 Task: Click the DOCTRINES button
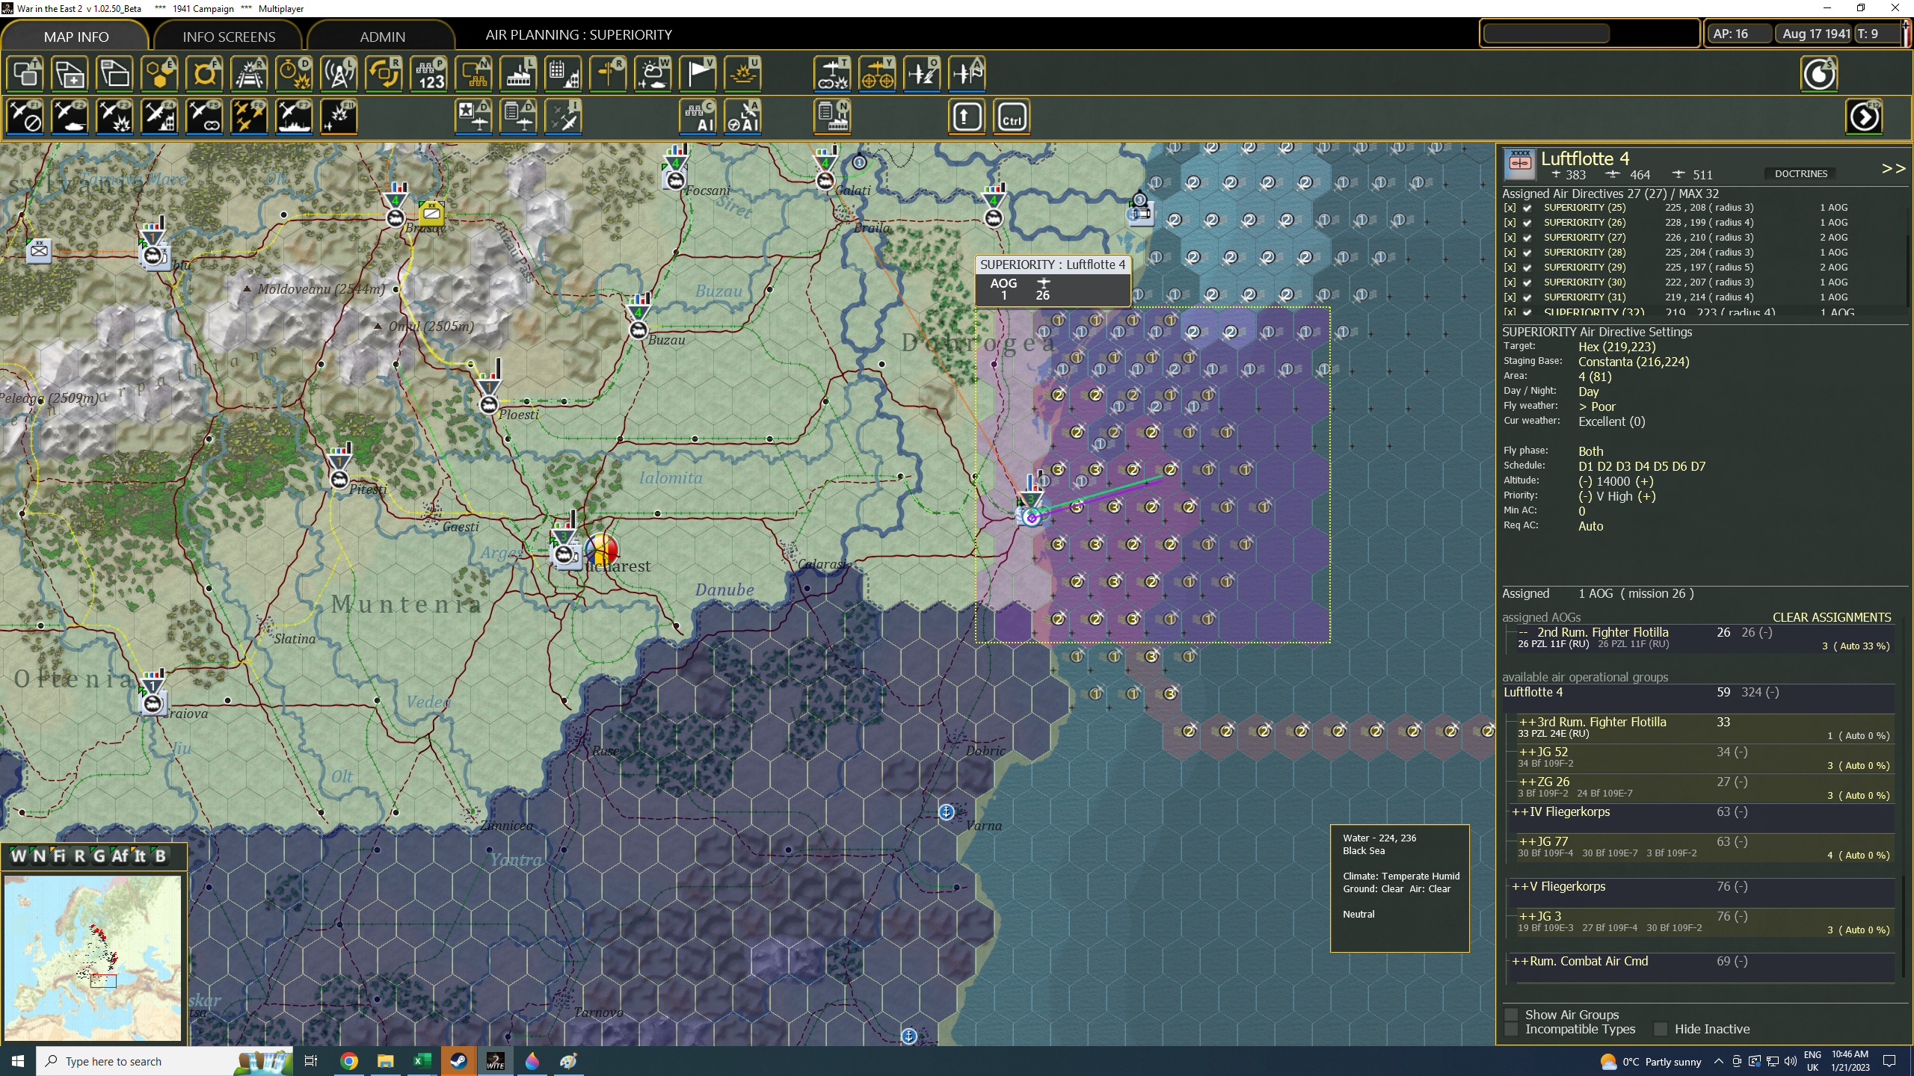1801,173
